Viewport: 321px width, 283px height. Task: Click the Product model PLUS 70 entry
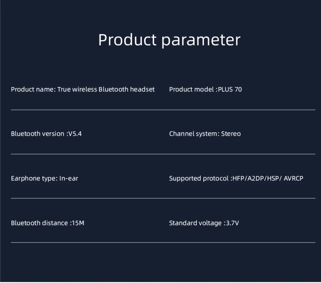click(x=205, y=89)
